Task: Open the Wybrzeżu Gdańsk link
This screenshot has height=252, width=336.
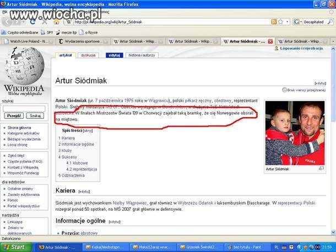Action: [196, 203]
